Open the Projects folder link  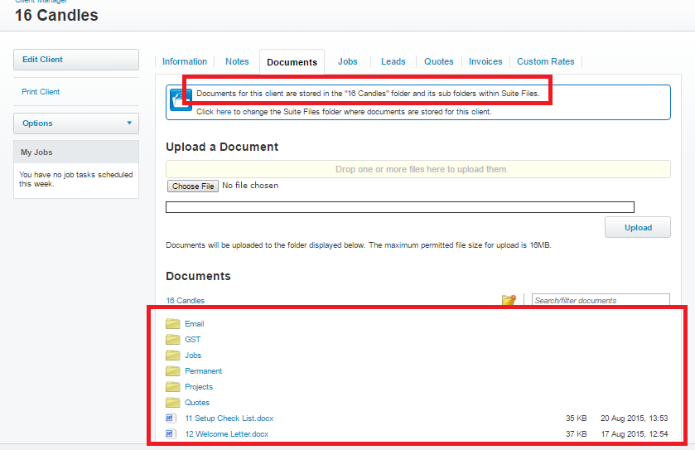[x=199, y=387]
